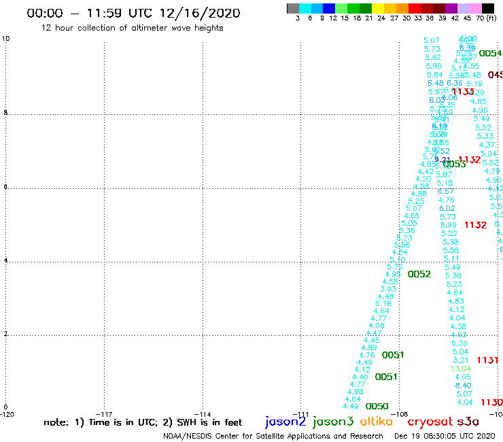Click the 4.98 wave height value

point(355,392)
